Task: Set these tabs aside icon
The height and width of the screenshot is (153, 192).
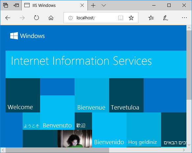Action: tap(16, 5)
